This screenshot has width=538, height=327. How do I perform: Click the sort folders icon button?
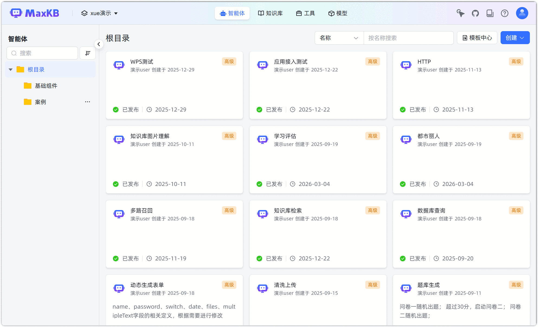pyautogui.click(x=88, y=53)
